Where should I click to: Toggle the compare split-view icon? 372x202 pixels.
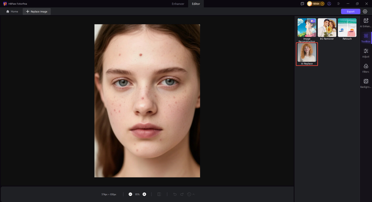click(x=159, y=194)
